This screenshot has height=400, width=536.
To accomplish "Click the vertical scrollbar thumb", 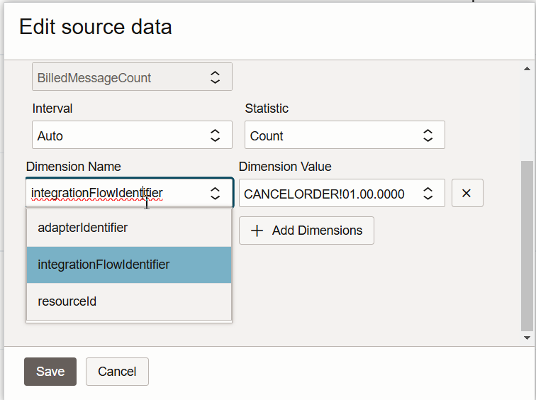I will (x=526, y=245).
